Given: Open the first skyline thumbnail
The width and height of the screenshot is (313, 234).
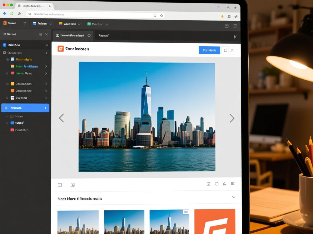Looking at the screenshot, I should 78,222.
